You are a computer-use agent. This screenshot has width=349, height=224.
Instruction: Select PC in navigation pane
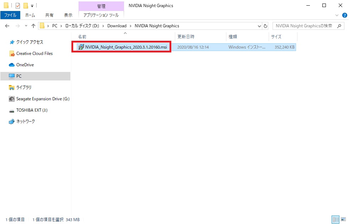[36, 76]
